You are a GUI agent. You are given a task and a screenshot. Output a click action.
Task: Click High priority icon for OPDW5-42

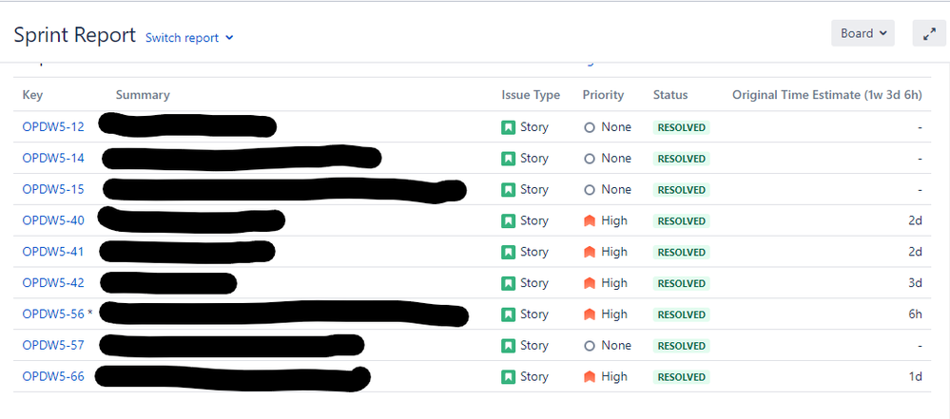pos(590,283)
